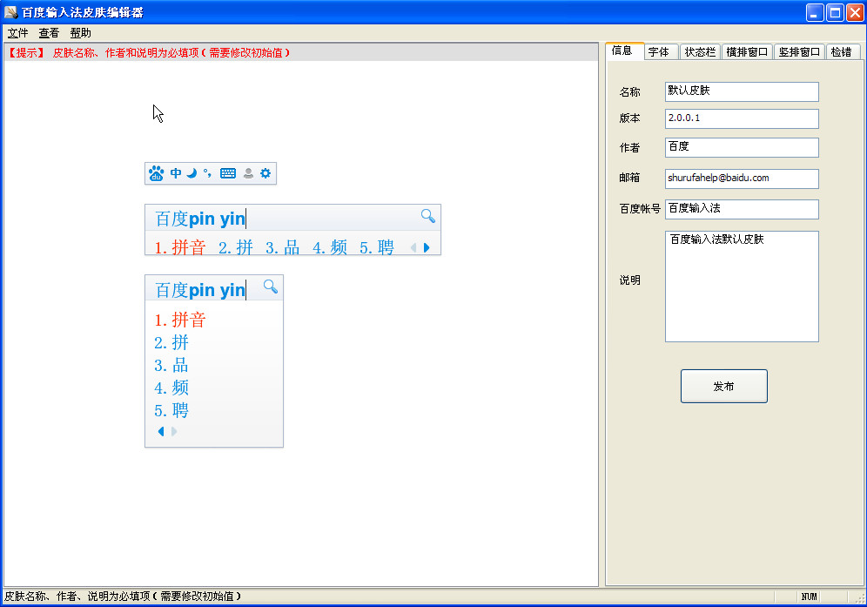Click 百度pin yin text in horizontal window
Screen dimensions: 867x607
tap(200, 219)
